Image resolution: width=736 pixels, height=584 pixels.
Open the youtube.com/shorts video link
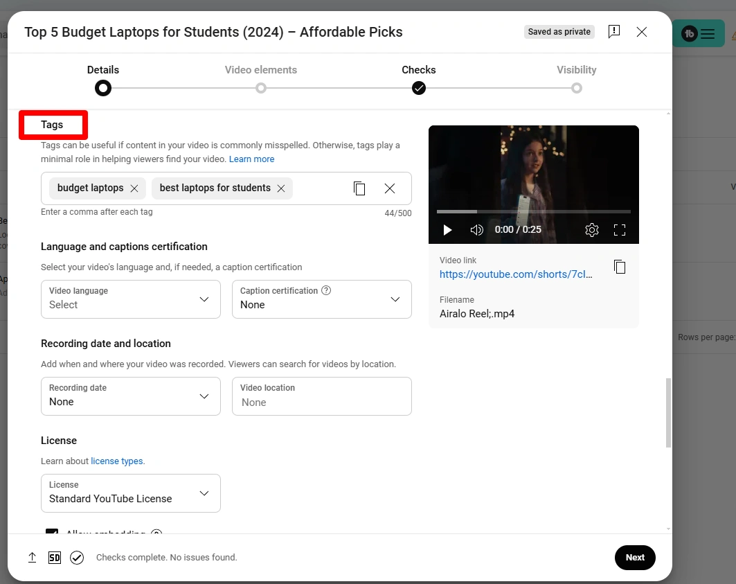coord(516,274)
